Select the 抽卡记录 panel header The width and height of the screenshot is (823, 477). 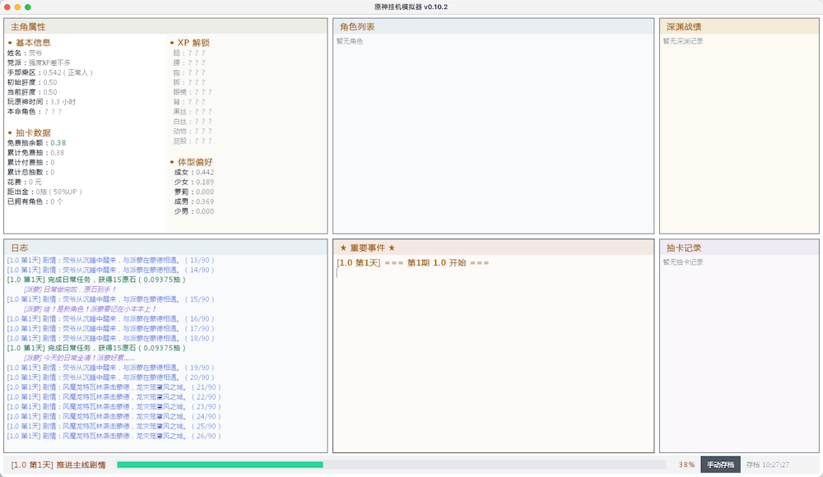[x=739, y=248]
